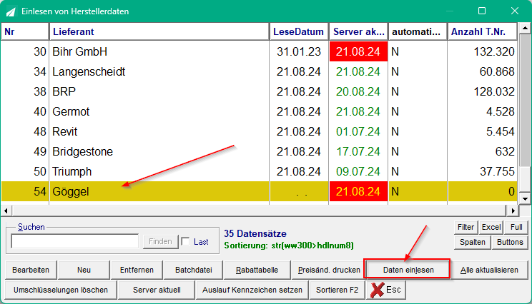Select the Germot supplier row
Viewport: 532px width, 304px height.
(260, 111)
